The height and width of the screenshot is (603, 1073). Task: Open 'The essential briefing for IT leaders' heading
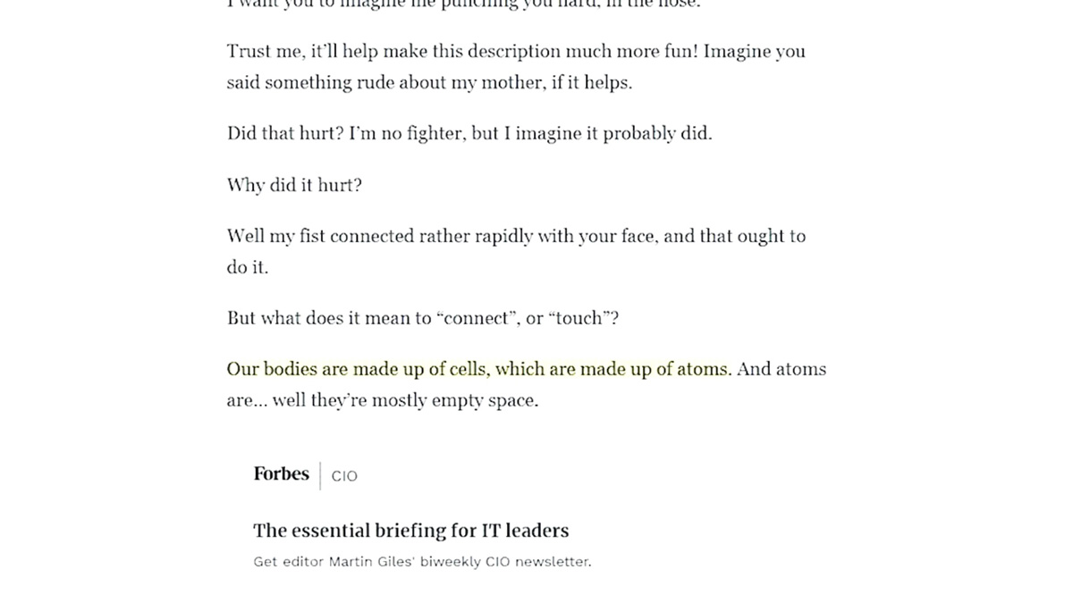(410, 531)
